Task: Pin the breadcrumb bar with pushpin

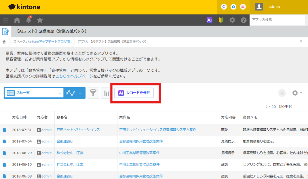Action: 301,42
